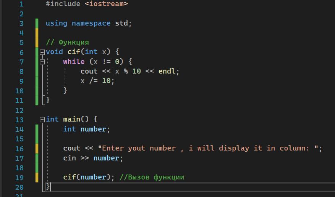
Task: Click the closing brace on line 11
Action: (48, 100)
